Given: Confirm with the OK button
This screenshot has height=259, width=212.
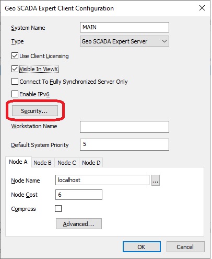Looking at the screenshot, I should tap(142, 247).
